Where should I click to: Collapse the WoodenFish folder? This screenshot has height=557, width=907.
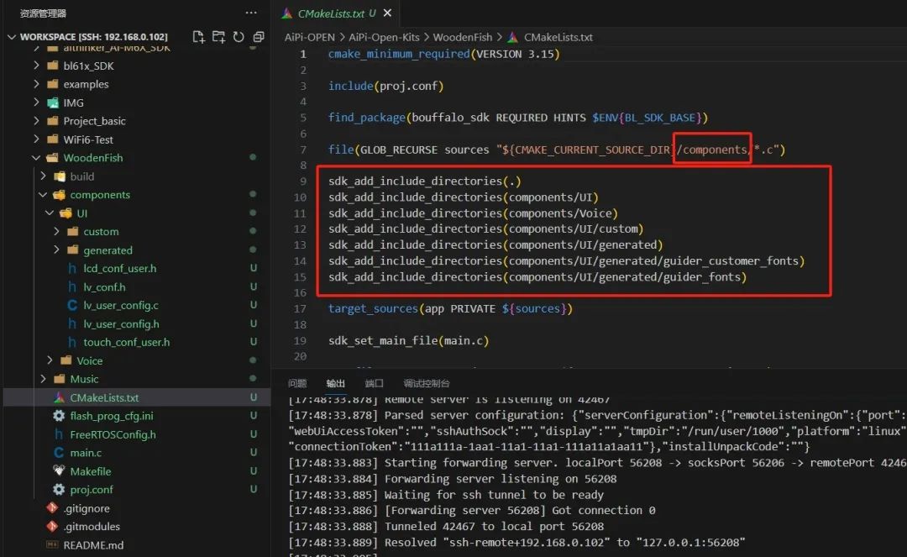pos(36,157)
